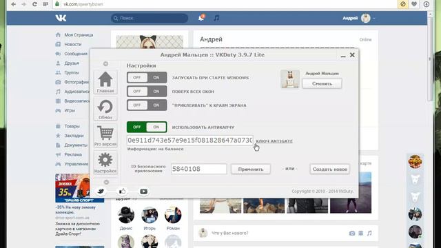
Task: Open the КЛЮЧ ANTIGATE link
Action: 274,141
